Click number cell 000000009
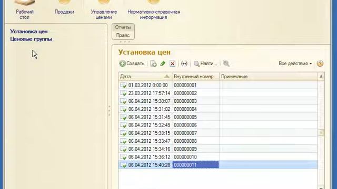337x189 pixels. coord(195,149)
